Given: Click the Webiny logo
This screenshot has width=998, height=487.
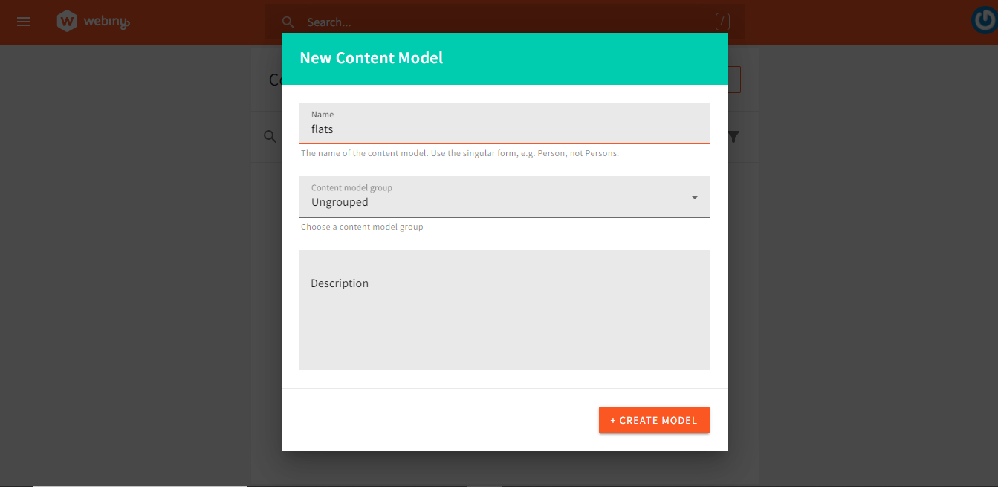Looking at the screenshot, I should coord(93,22).
